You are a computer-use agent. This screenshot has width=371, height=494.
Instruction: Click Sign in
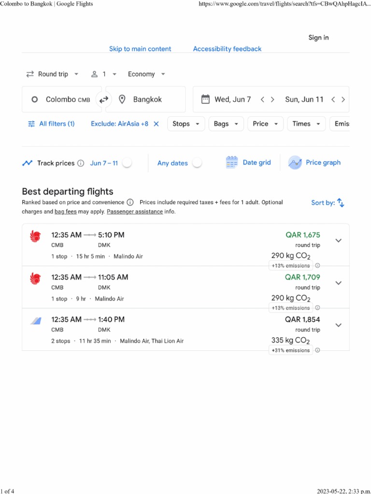click(x=318, y=38)
